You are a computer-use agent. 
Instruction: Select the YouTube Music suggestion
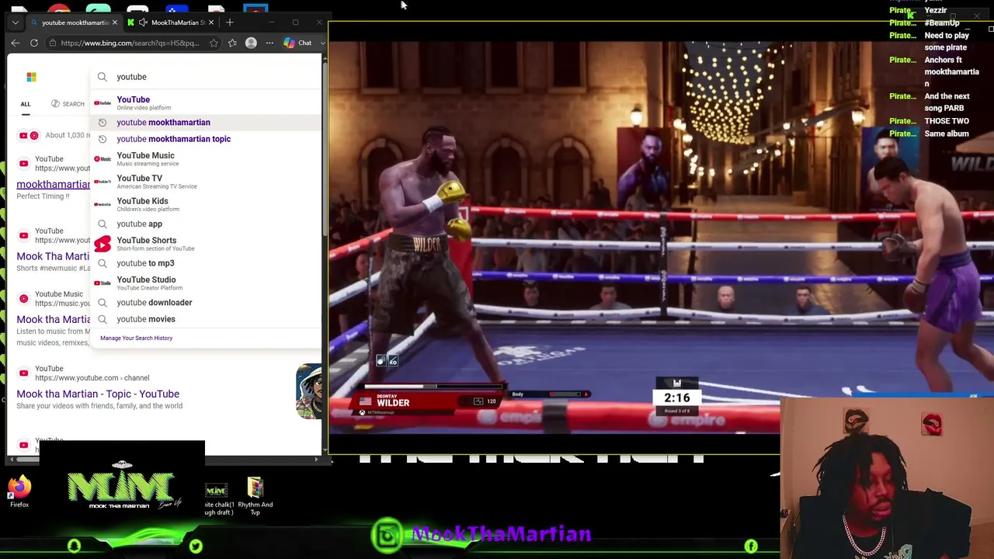coord(206,158)
